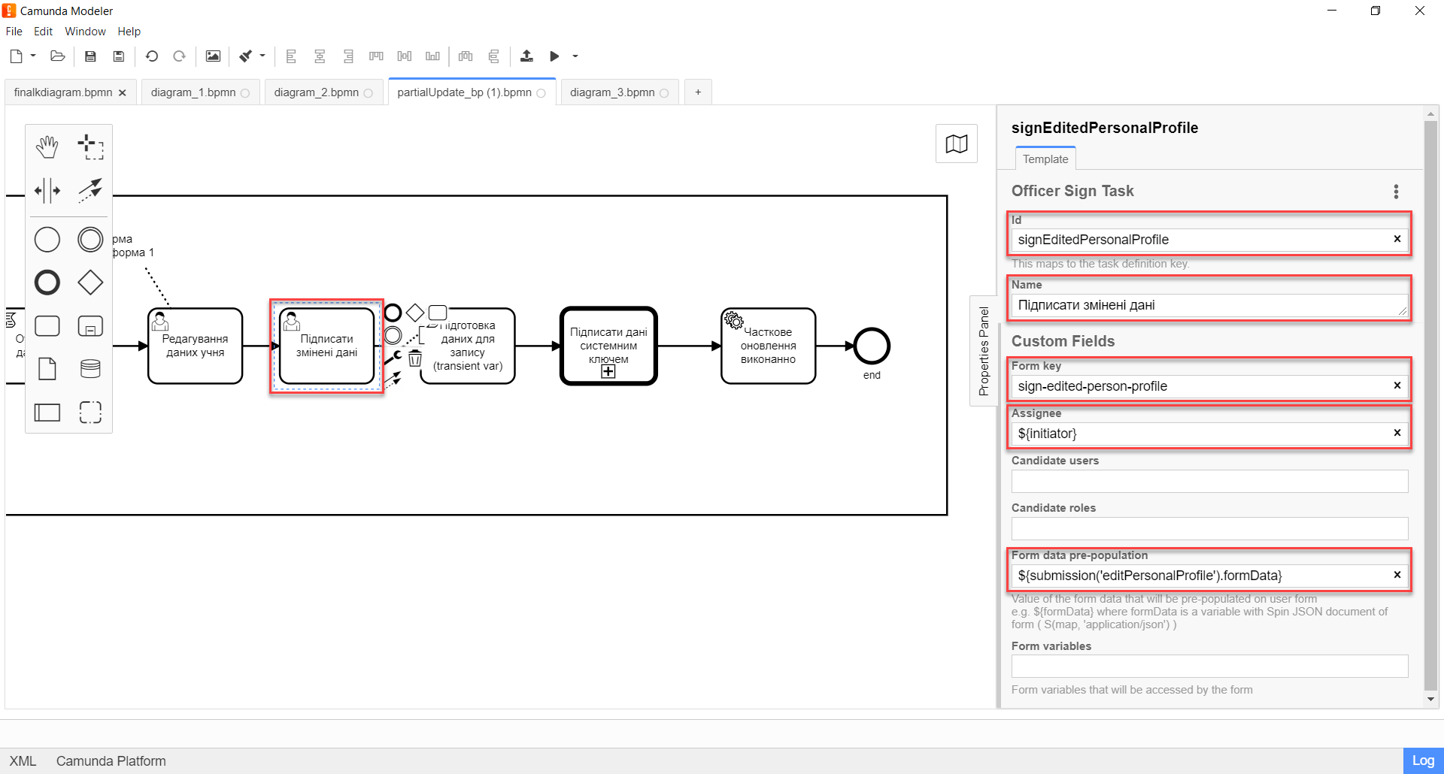Open the Help menu
Viewport: 1444px width, 774px height.
pos(129,32)
